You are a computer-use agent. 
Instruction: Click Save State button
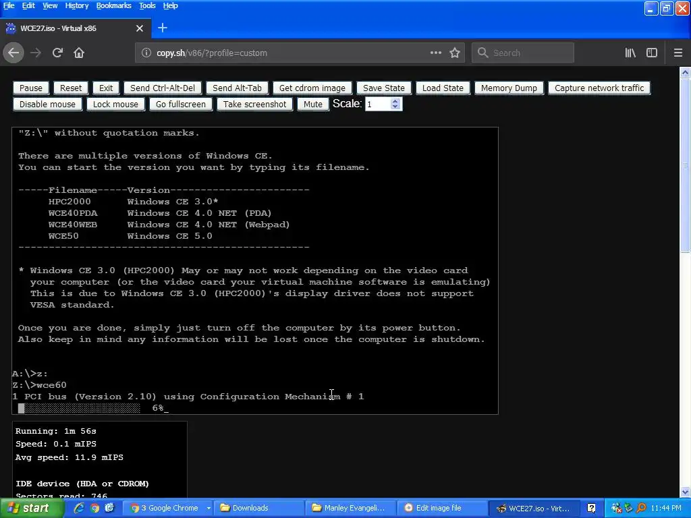tap(384, 88)
